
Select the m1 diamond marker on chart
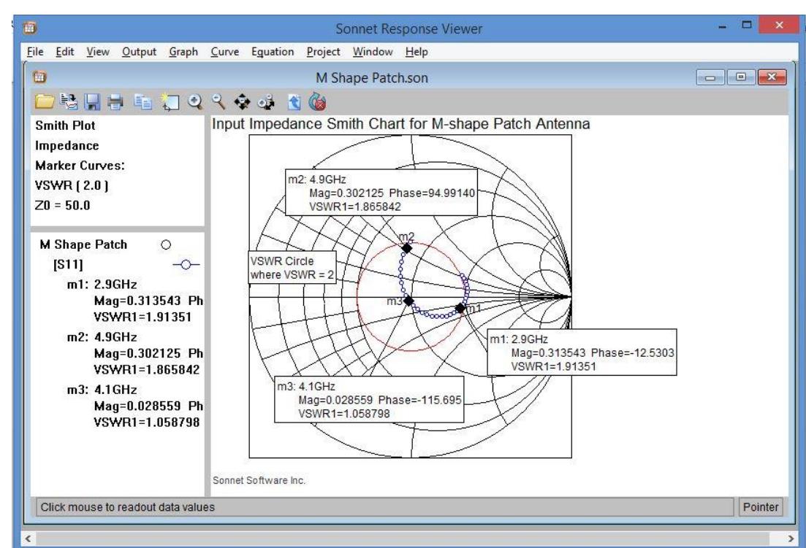pyautogui.click(x=460, y=309)
